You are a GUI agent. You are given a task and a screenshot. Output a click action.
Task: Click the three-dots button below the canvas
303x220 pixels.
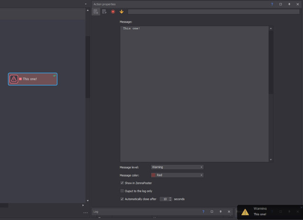tap(86, 213)
